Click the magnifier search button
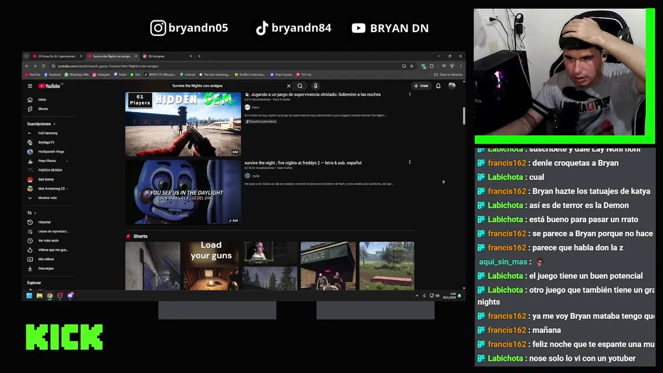 point(300,86)
